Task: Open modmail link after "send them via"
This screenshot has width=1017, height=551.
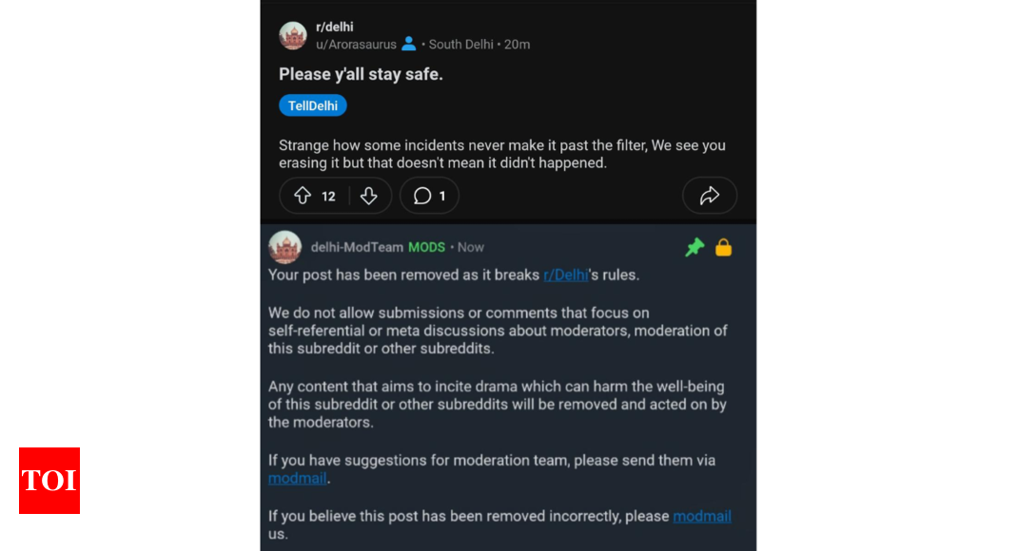Action: click(x=297, y=479)
